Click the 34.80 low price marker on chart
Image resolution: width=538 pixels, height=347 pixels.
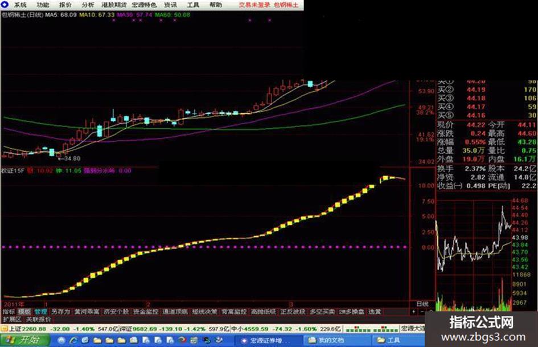coord(69,158)
